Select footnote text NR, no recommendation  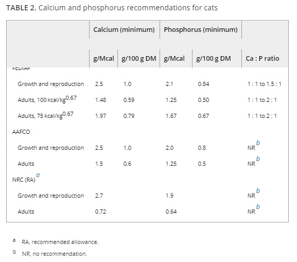tap(55, 254)
